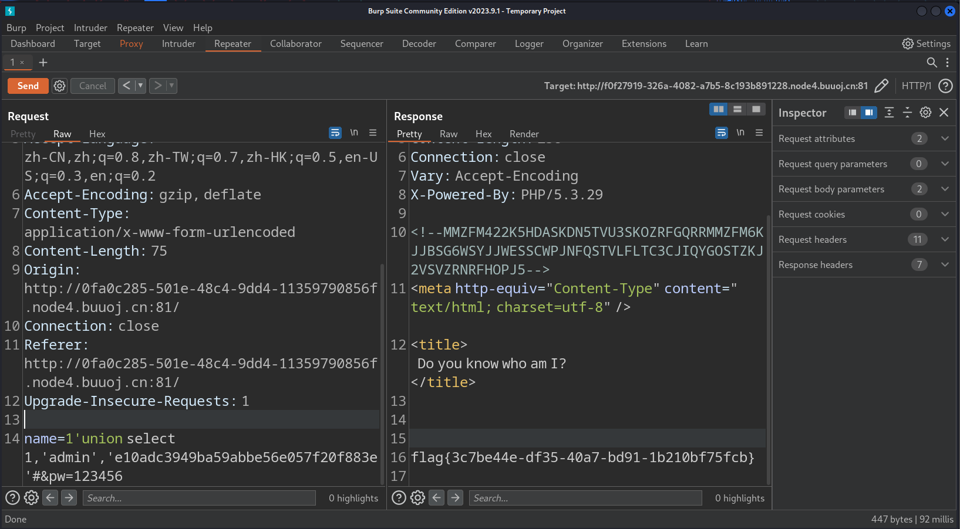Go back to previous request in history

126,86
